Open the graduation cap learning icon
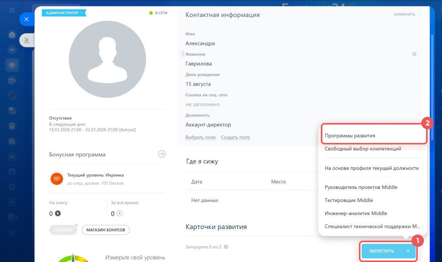This screenshot has height=262, width=442. point(12,65)
